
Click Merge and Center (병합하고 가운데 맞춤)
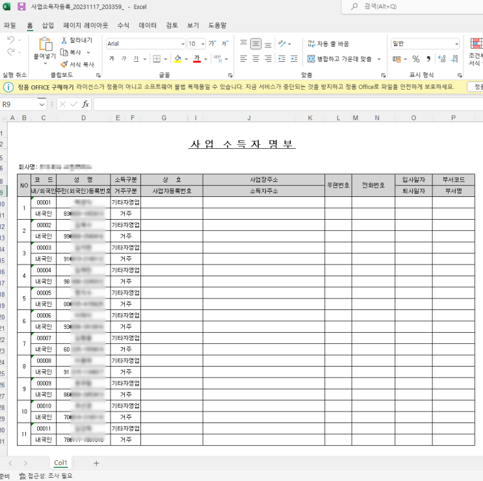click(339, 58)
